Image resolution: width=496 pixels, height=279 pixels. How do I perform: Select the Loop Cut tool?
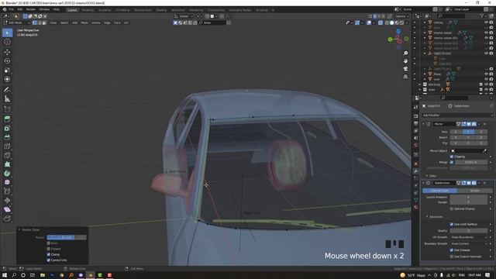[7, 146]
